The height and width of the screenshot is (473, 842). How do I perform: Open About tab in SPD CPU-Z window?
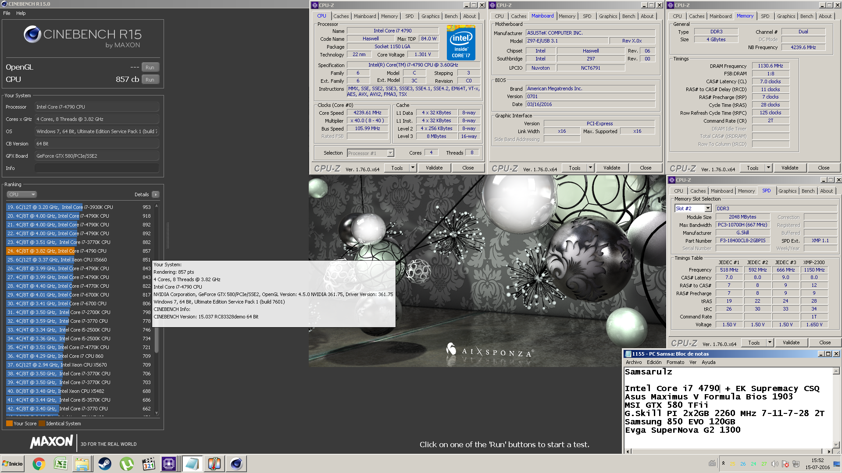click(826, 191)
